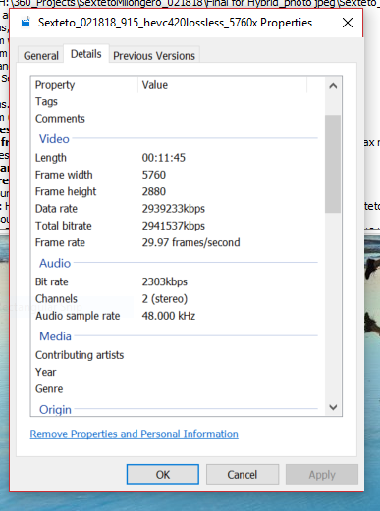
Task: Click the Media section heading
Action: point(55,336)
